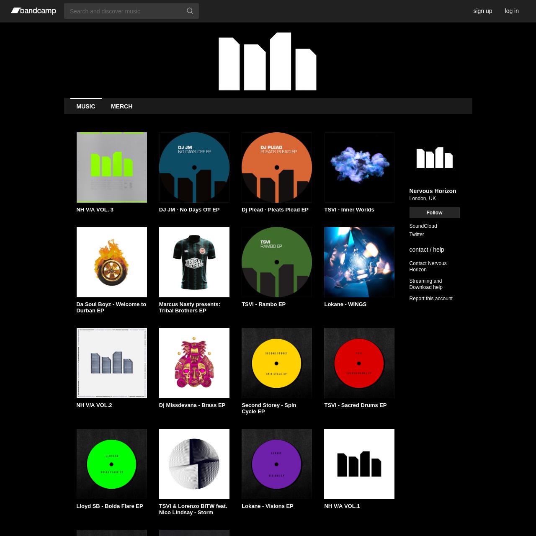Click Report this account
Viewport: 536px width, 536px height.
coord(431,299)
